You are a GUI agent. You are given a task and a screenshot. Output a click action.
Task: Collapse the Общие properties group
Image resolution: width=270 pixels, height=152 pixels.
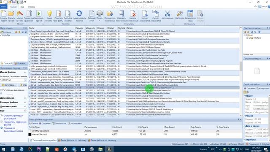point(244,96)
